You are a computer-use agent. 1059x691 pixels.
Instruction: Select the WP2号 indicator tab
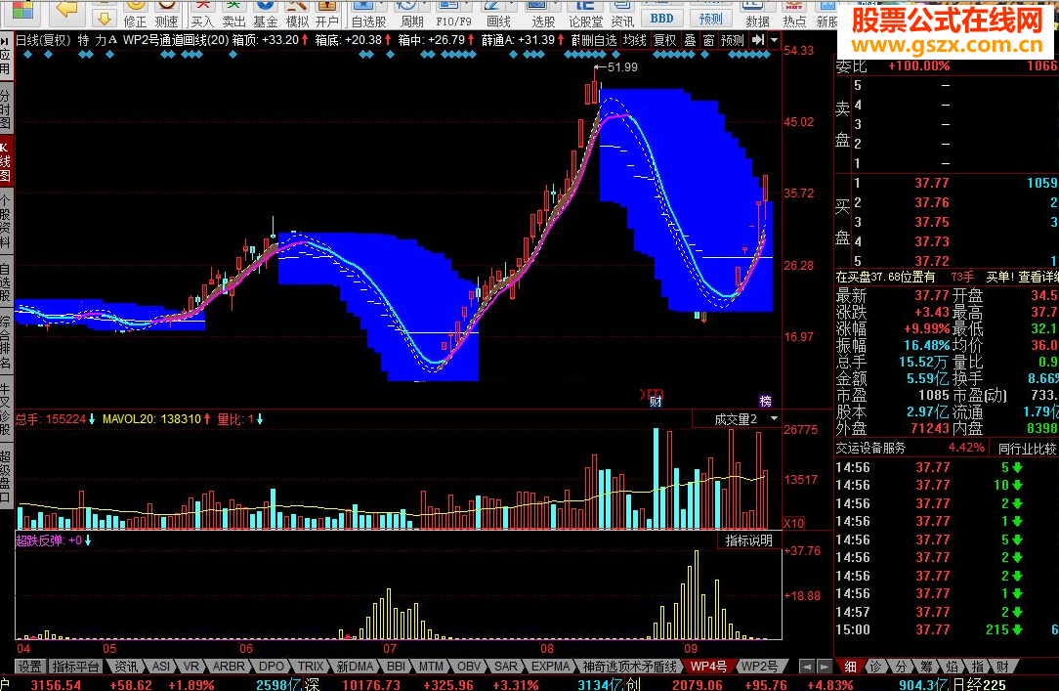click(759, 667)
